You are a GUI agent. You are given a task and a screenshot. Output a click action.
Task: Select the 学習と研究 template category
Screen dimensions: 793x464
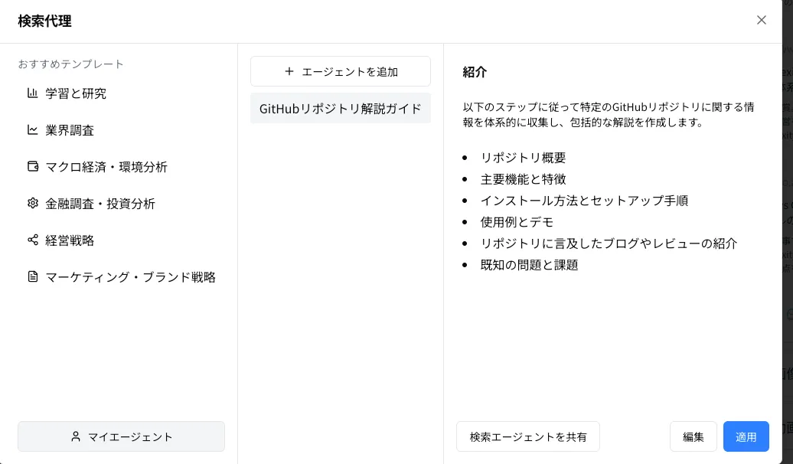122,93
